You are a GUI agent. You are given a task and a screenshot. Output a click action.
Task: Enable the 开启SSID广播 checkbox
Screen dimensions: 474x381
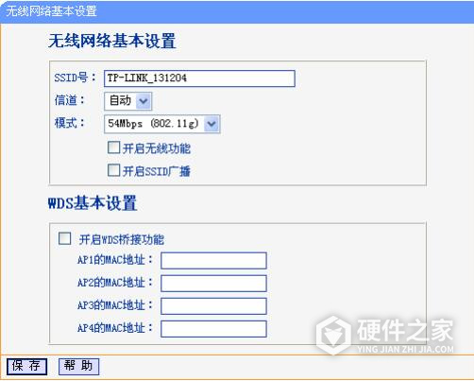pyautogui.click(x=113, y=170)
